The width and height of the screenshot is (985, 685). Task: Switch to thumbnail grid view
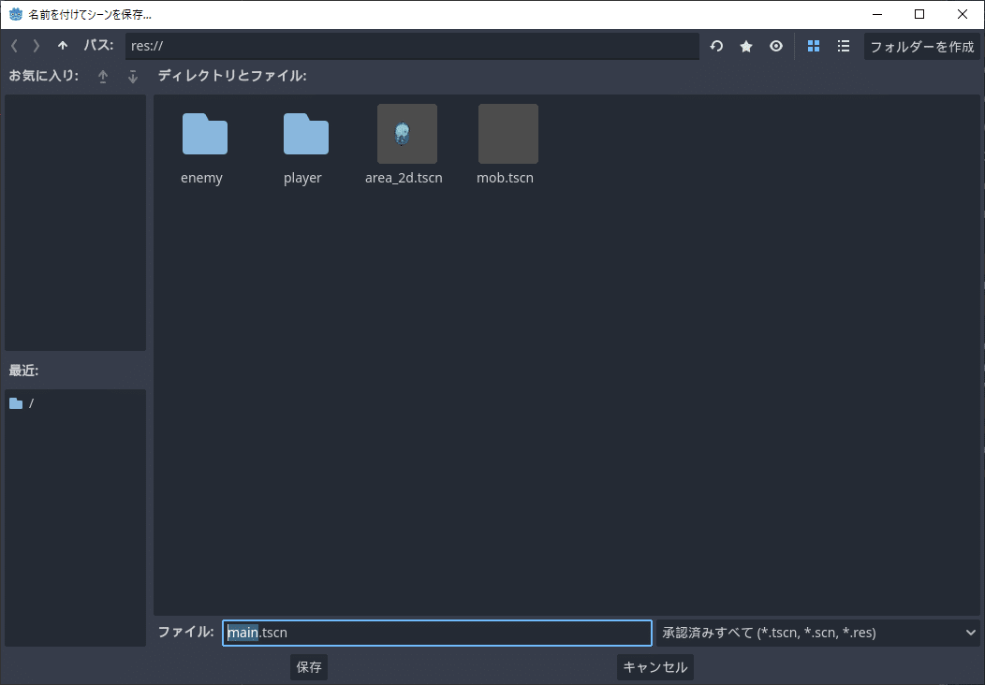(814, 46)
